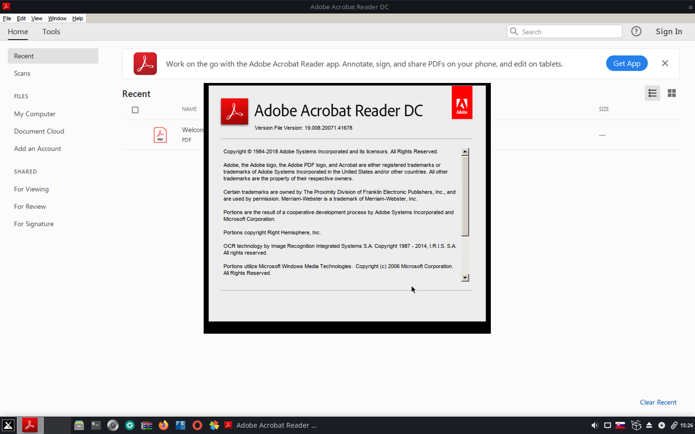The height and width of the screenshot is (434, 695).
Task: Click the red Adobe badge in the About dialog
Action: pos(462,102)
